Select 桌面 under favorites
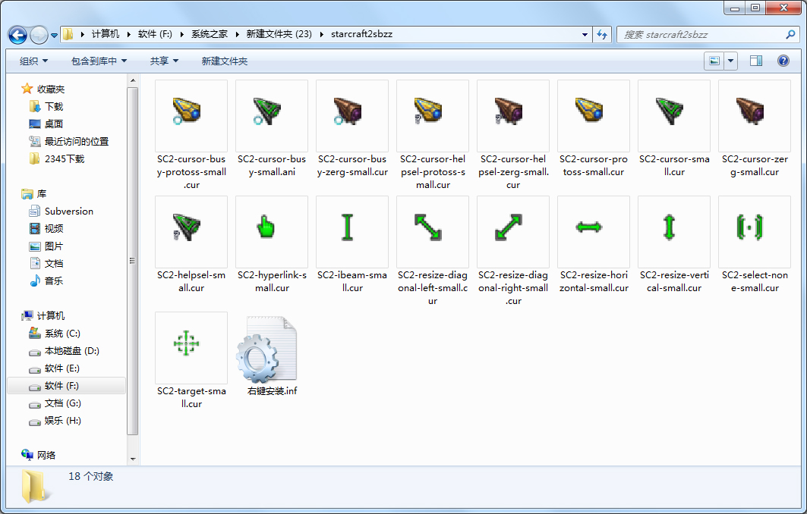This screenshot has width=807, height=514. 53,124
